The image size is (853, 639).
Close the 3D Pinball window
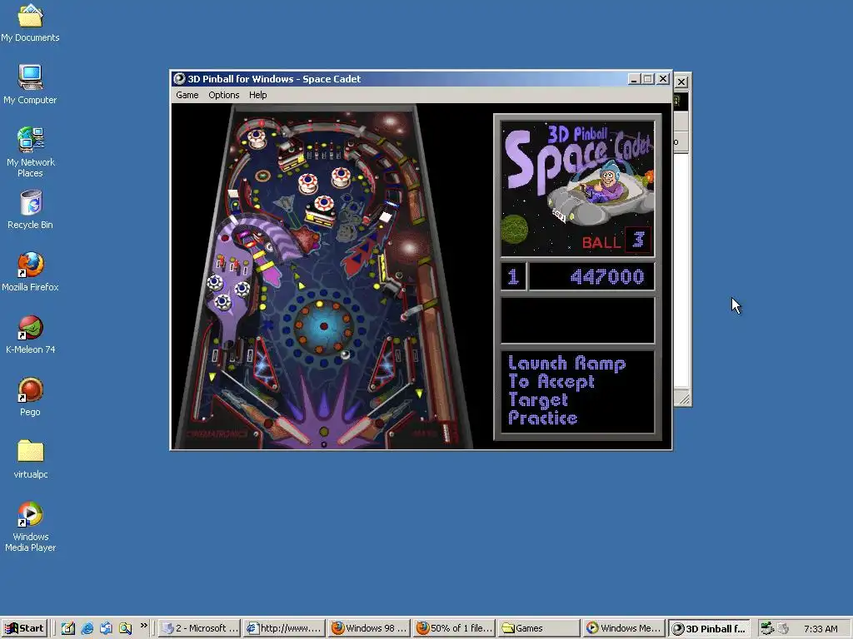[x=662, y=79]
